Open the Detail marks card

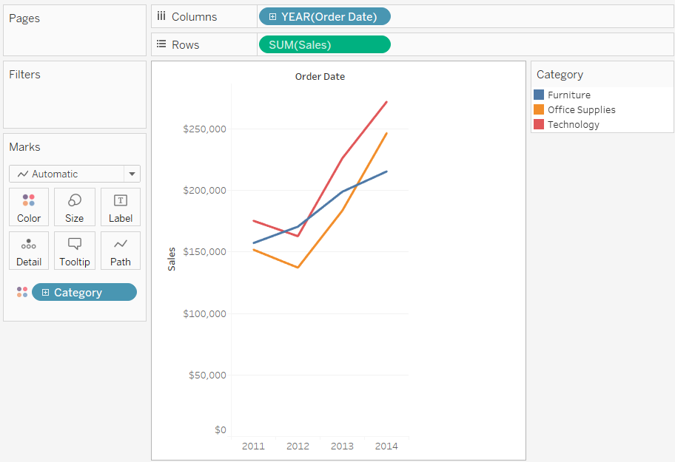click(x=29, y=244)
